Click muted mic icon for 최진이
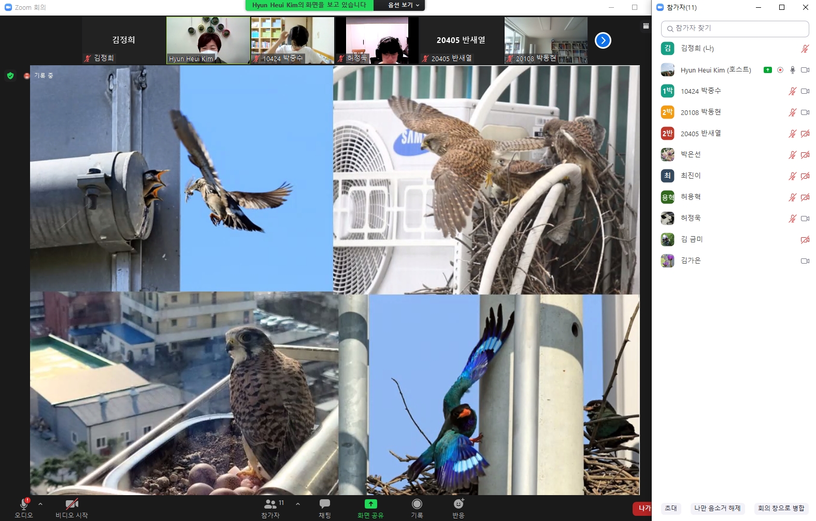The width and height of the screenshot is (816, 521). [793, 176]
